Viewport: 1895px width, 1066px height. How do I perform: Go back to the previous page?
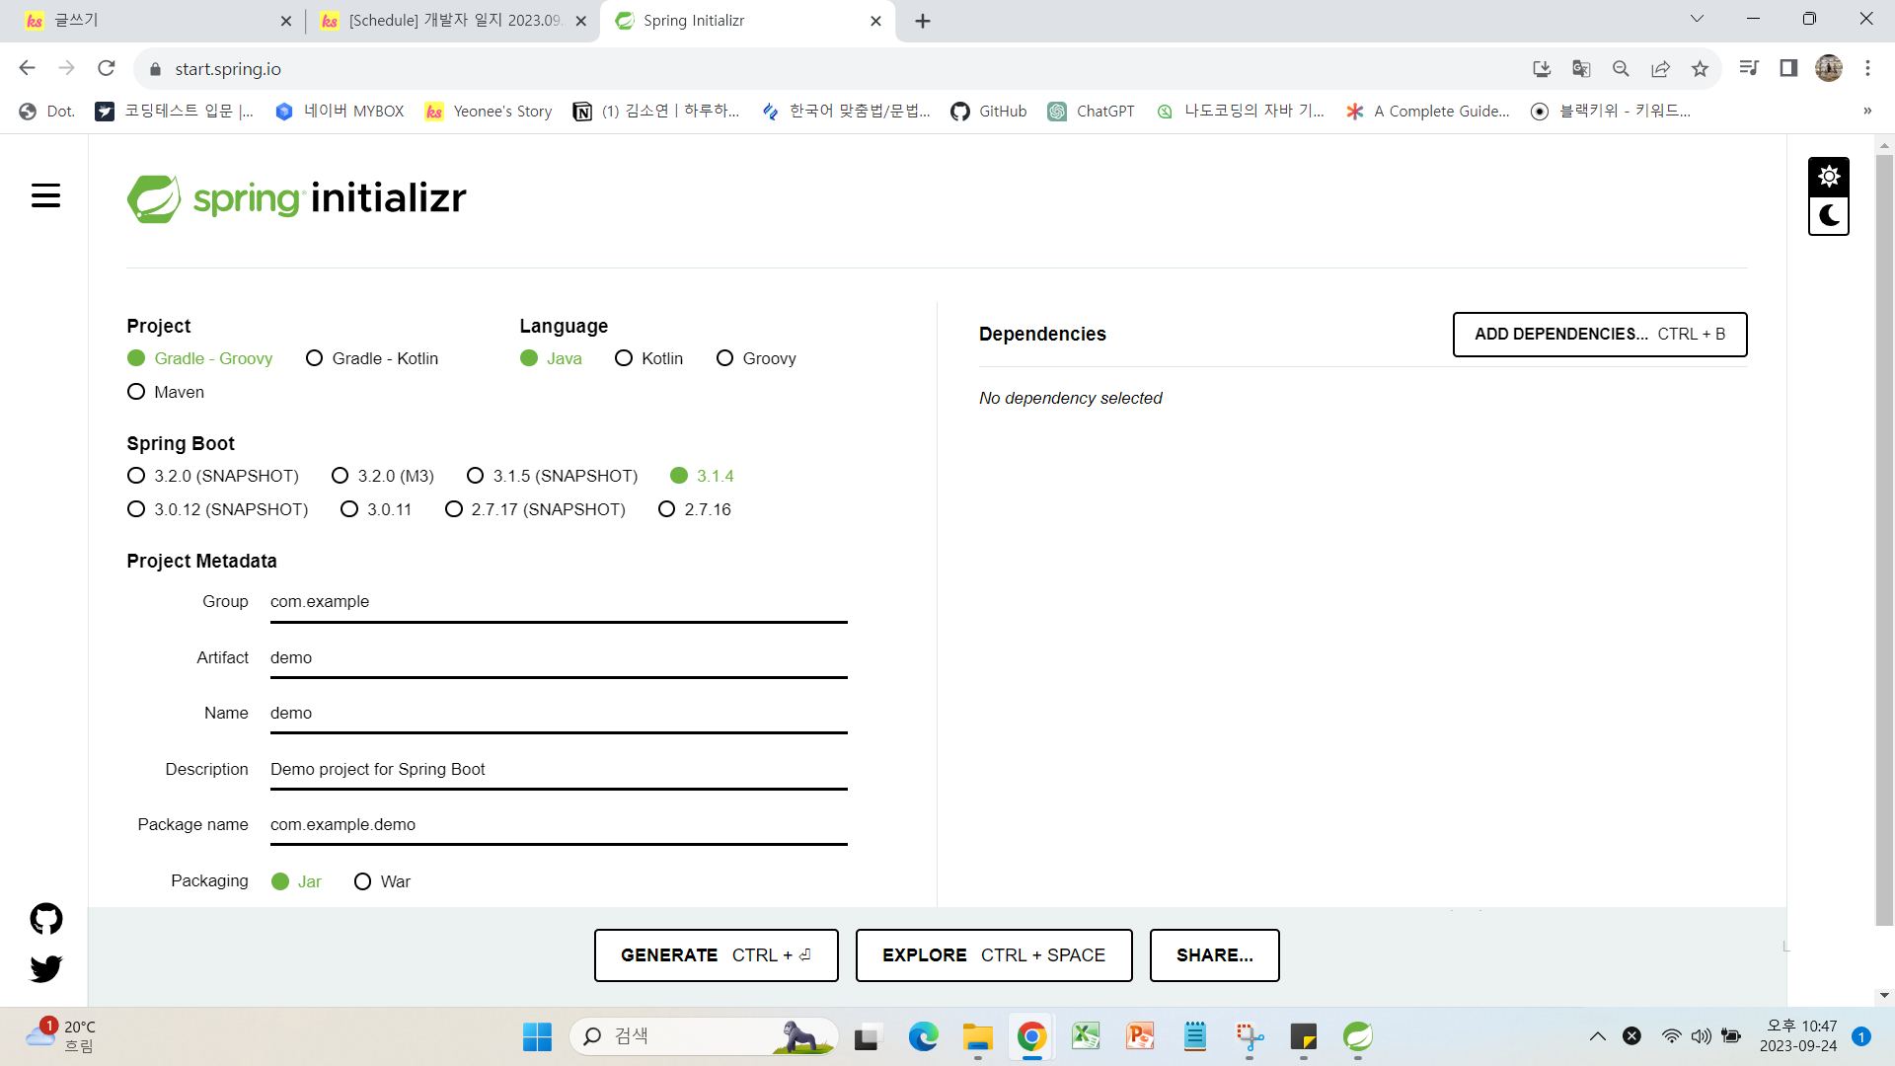click(x=27, y=68)
